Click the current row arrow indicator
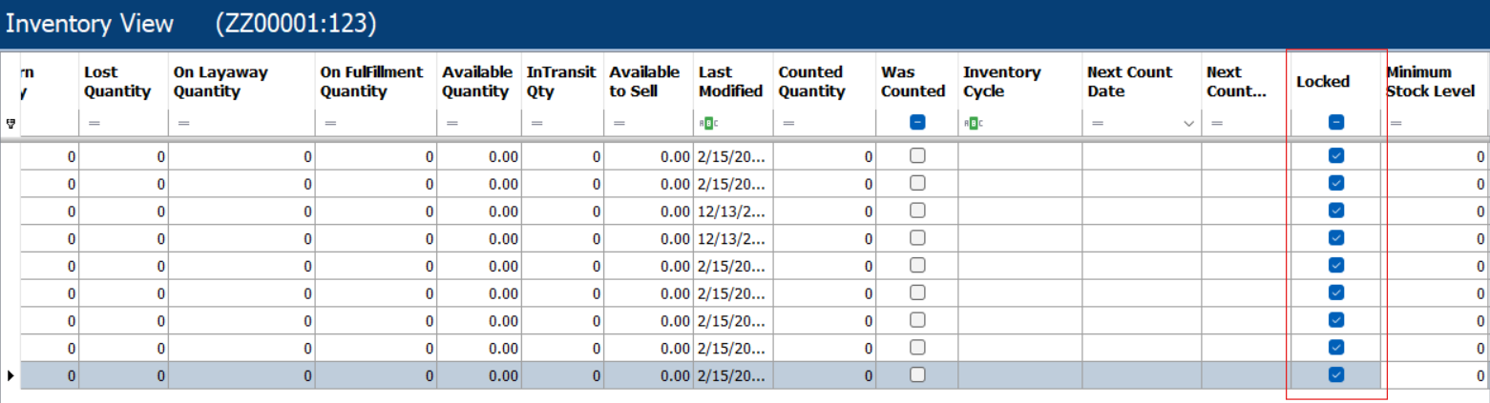The width and height of the screenshot is (1490, 403). [10, 375]
